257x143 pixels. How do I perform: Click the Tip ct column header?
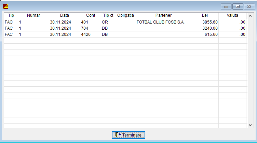pyautogui.click(x=108, y=15)
